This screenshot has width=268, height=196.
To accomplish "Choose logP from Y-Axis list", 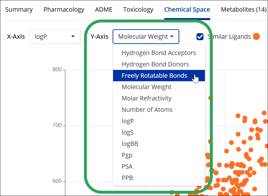I will click(128, 121).
